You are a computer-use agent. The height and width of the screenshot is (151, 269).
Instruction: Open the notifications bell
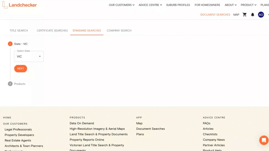(x=253, y=15)
